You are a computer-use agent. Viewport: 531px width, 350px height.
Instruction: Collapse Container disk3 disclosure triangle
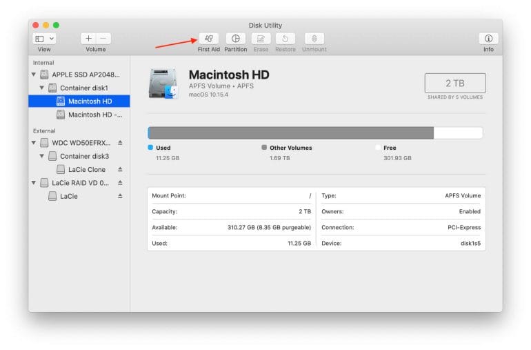(42, 156)
